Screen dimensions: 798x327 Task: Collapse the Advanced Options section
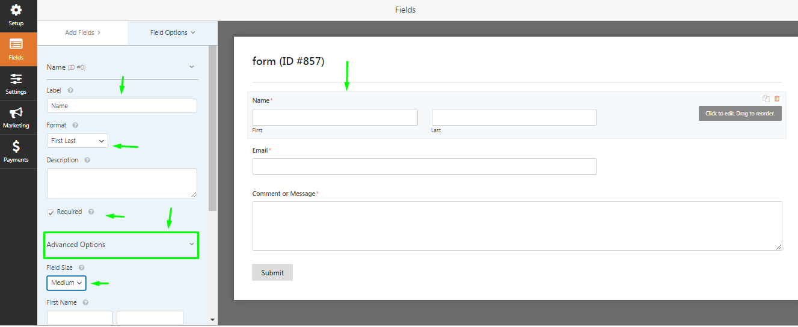pyautogui.click(x=121, y=245)
